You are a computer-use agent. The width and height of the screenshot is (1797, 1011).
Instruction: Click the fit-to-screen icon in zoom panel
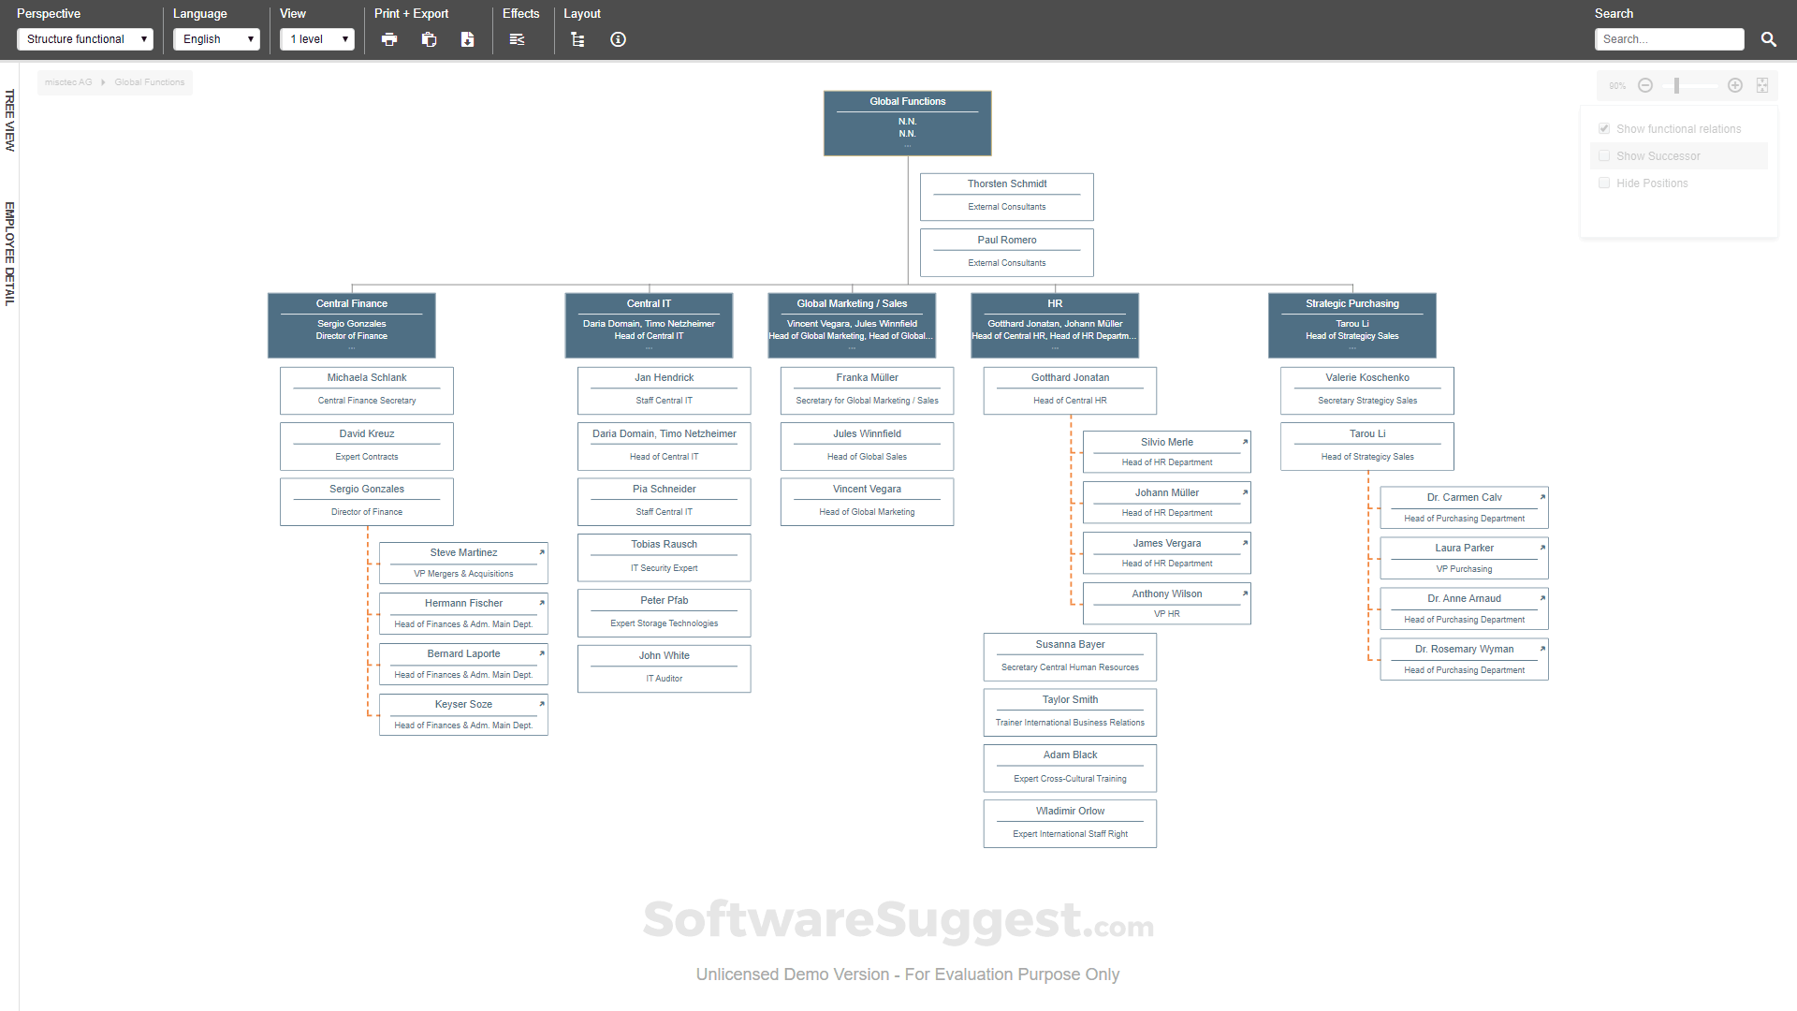click(x=1762, y=85)
